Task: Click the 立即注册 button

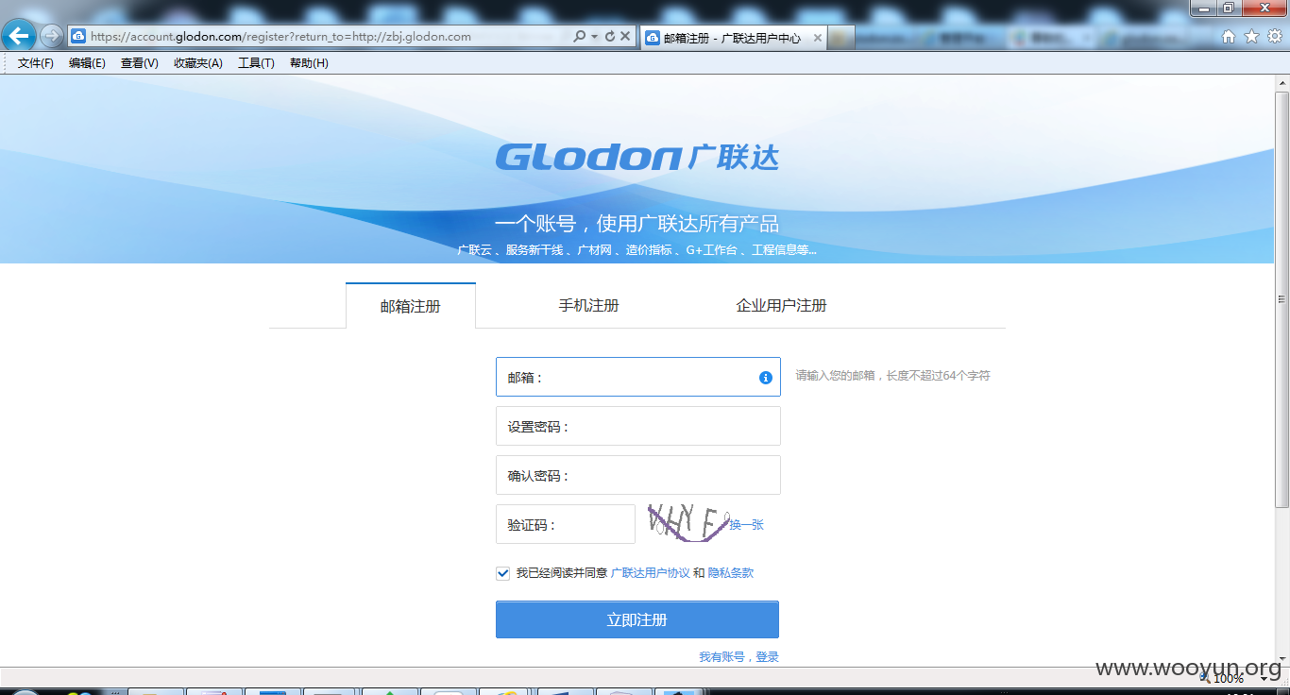Action: (x=637, y=619)
